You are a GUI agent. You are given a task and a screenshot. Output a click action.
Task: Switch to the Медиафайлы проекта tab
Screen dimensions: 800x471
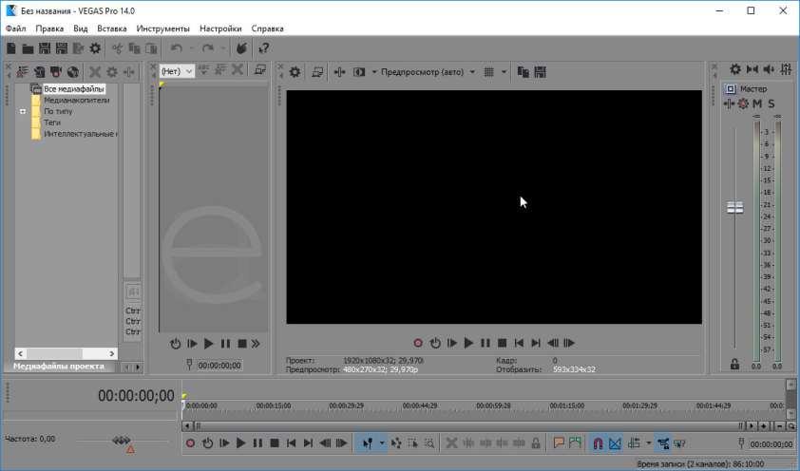(59, 366)
